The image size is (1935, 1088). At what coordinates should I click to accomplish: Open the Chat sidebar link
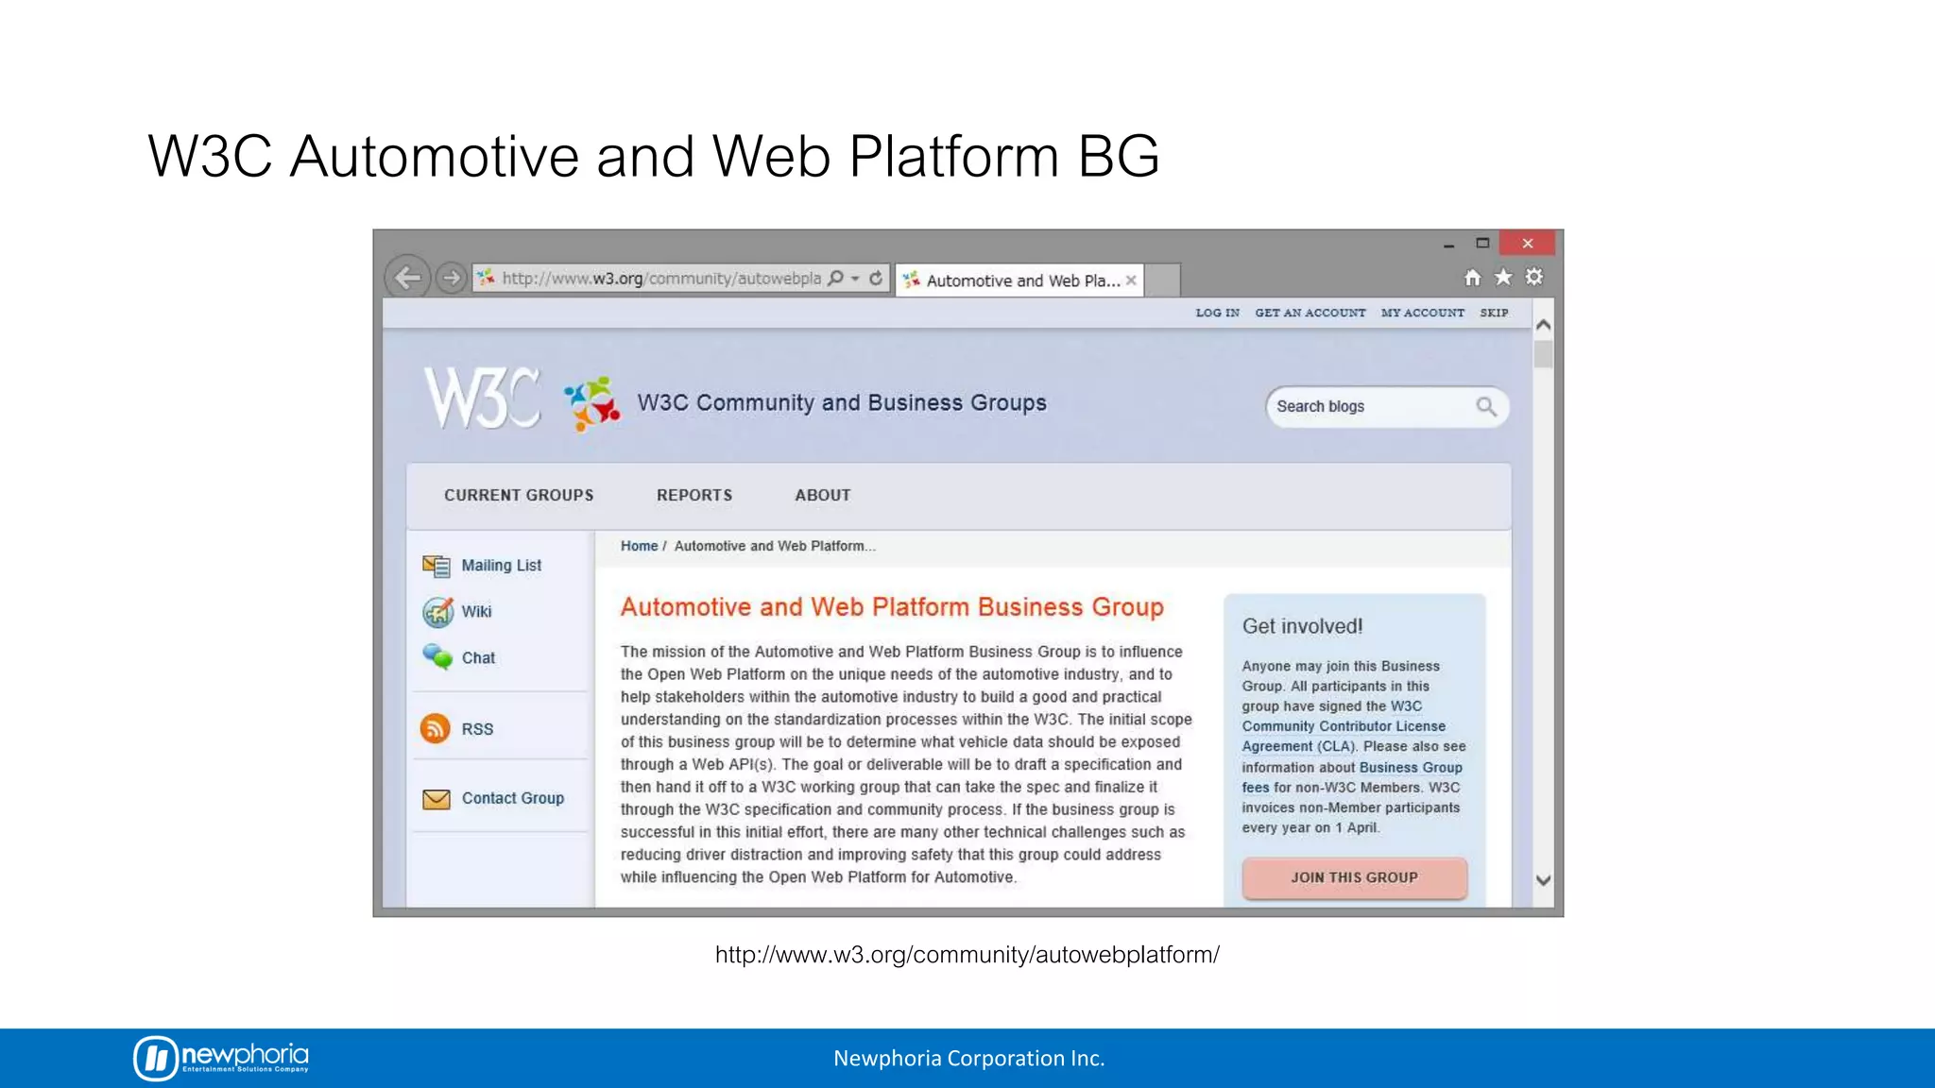click(x=478, y=658)
